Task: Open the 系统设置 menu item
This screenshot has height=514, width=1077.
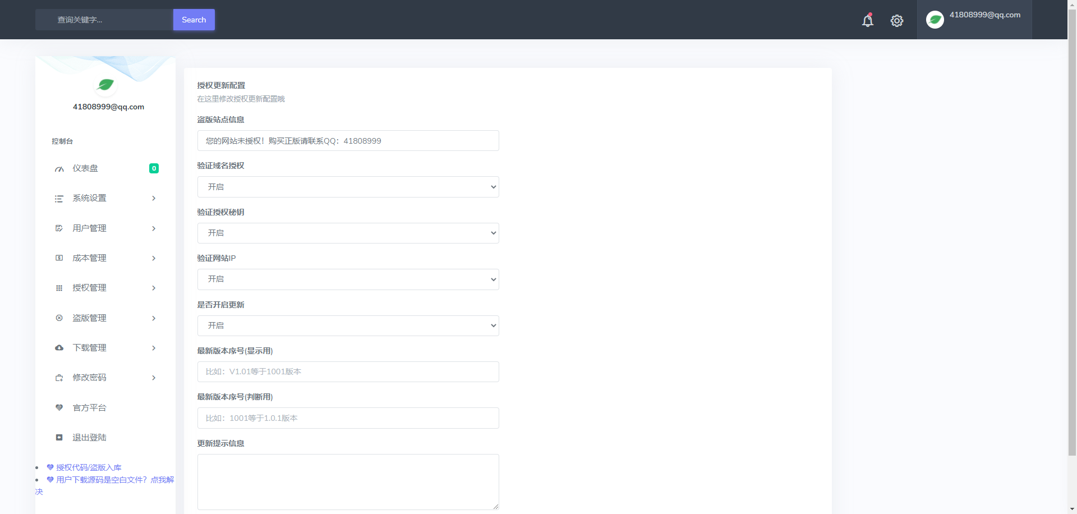Action: click(x=105, y=199)
